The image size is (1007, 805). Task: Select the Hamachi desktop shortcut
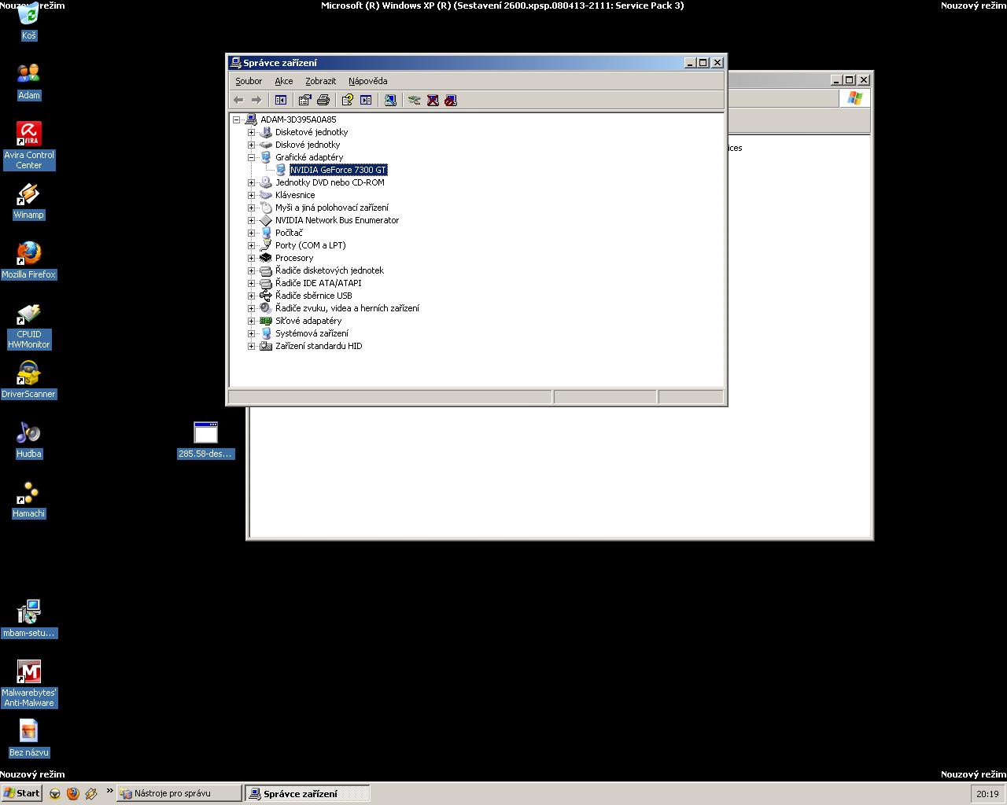[x=29, y=499]
